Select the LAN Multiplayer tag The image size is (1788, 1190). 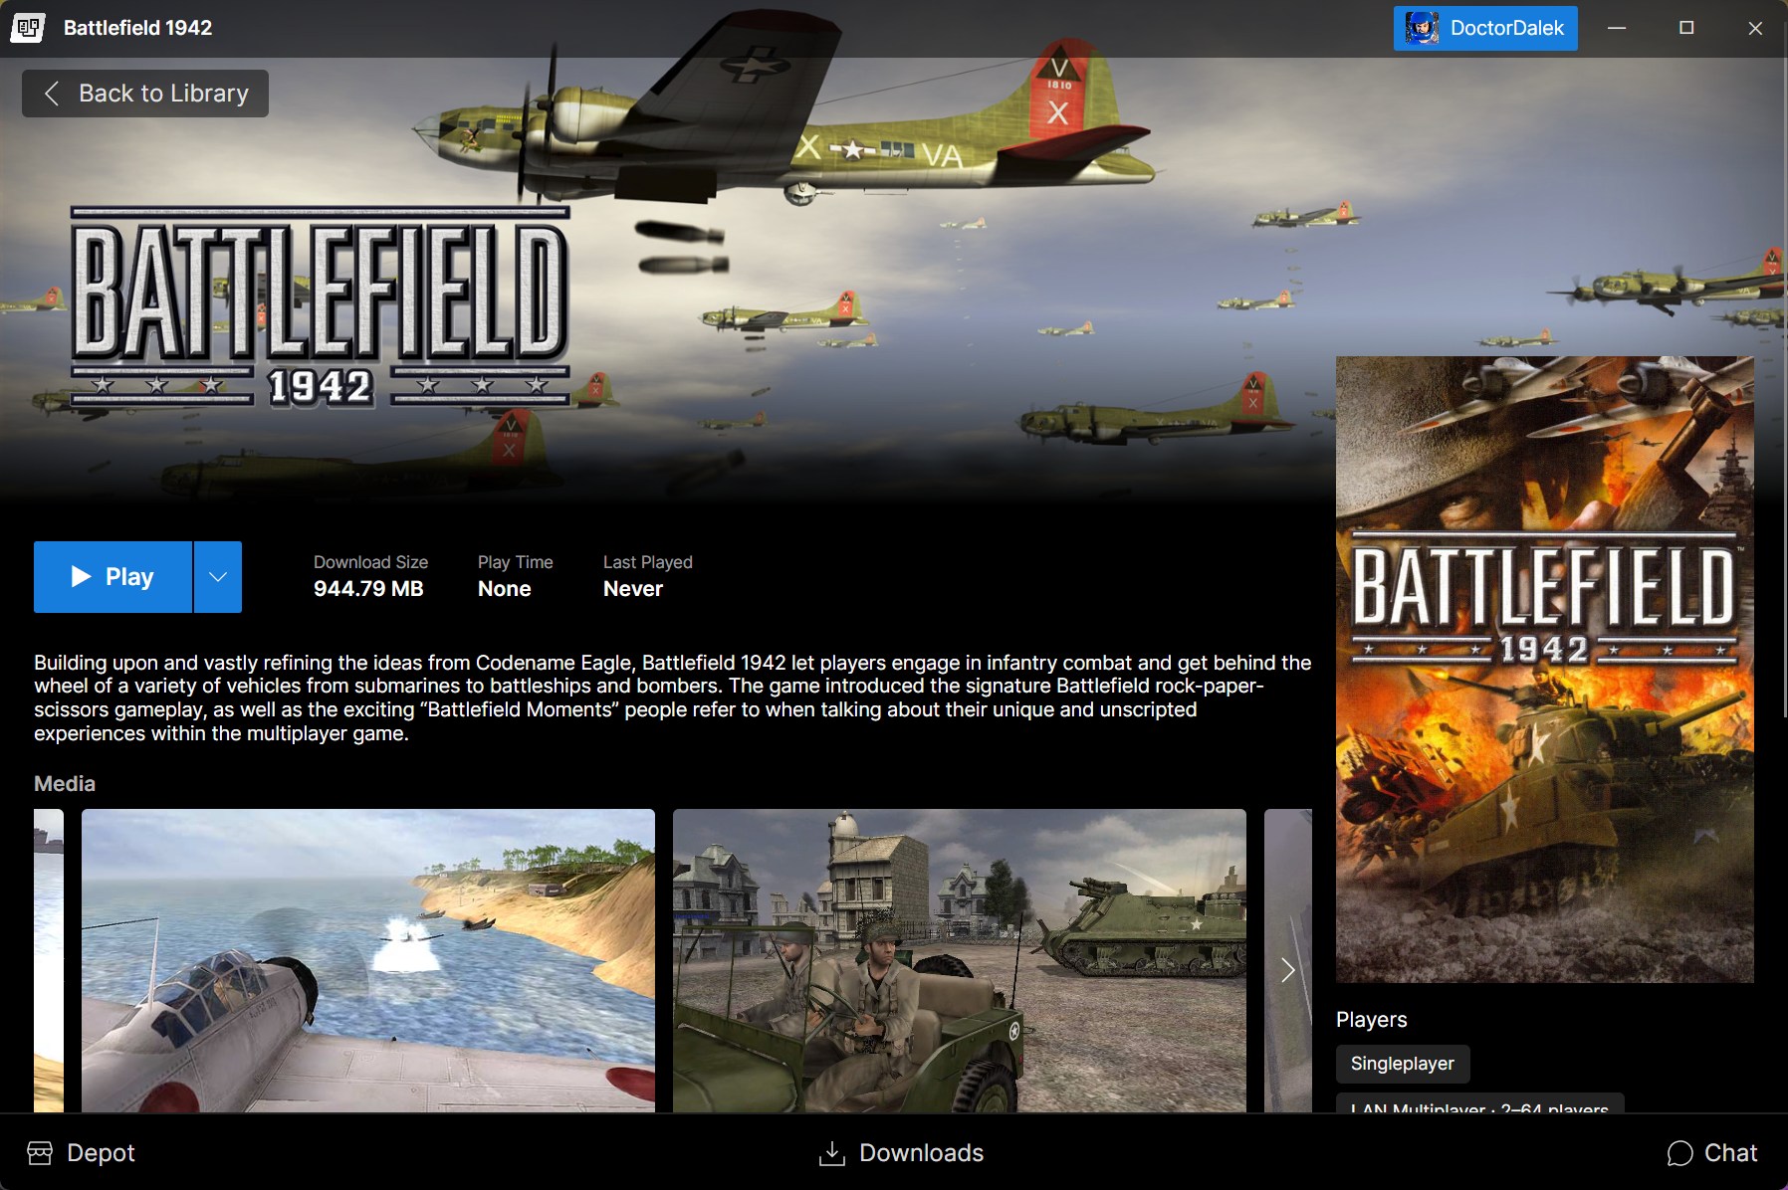pyautogui.click(x=1479, y=1104)
